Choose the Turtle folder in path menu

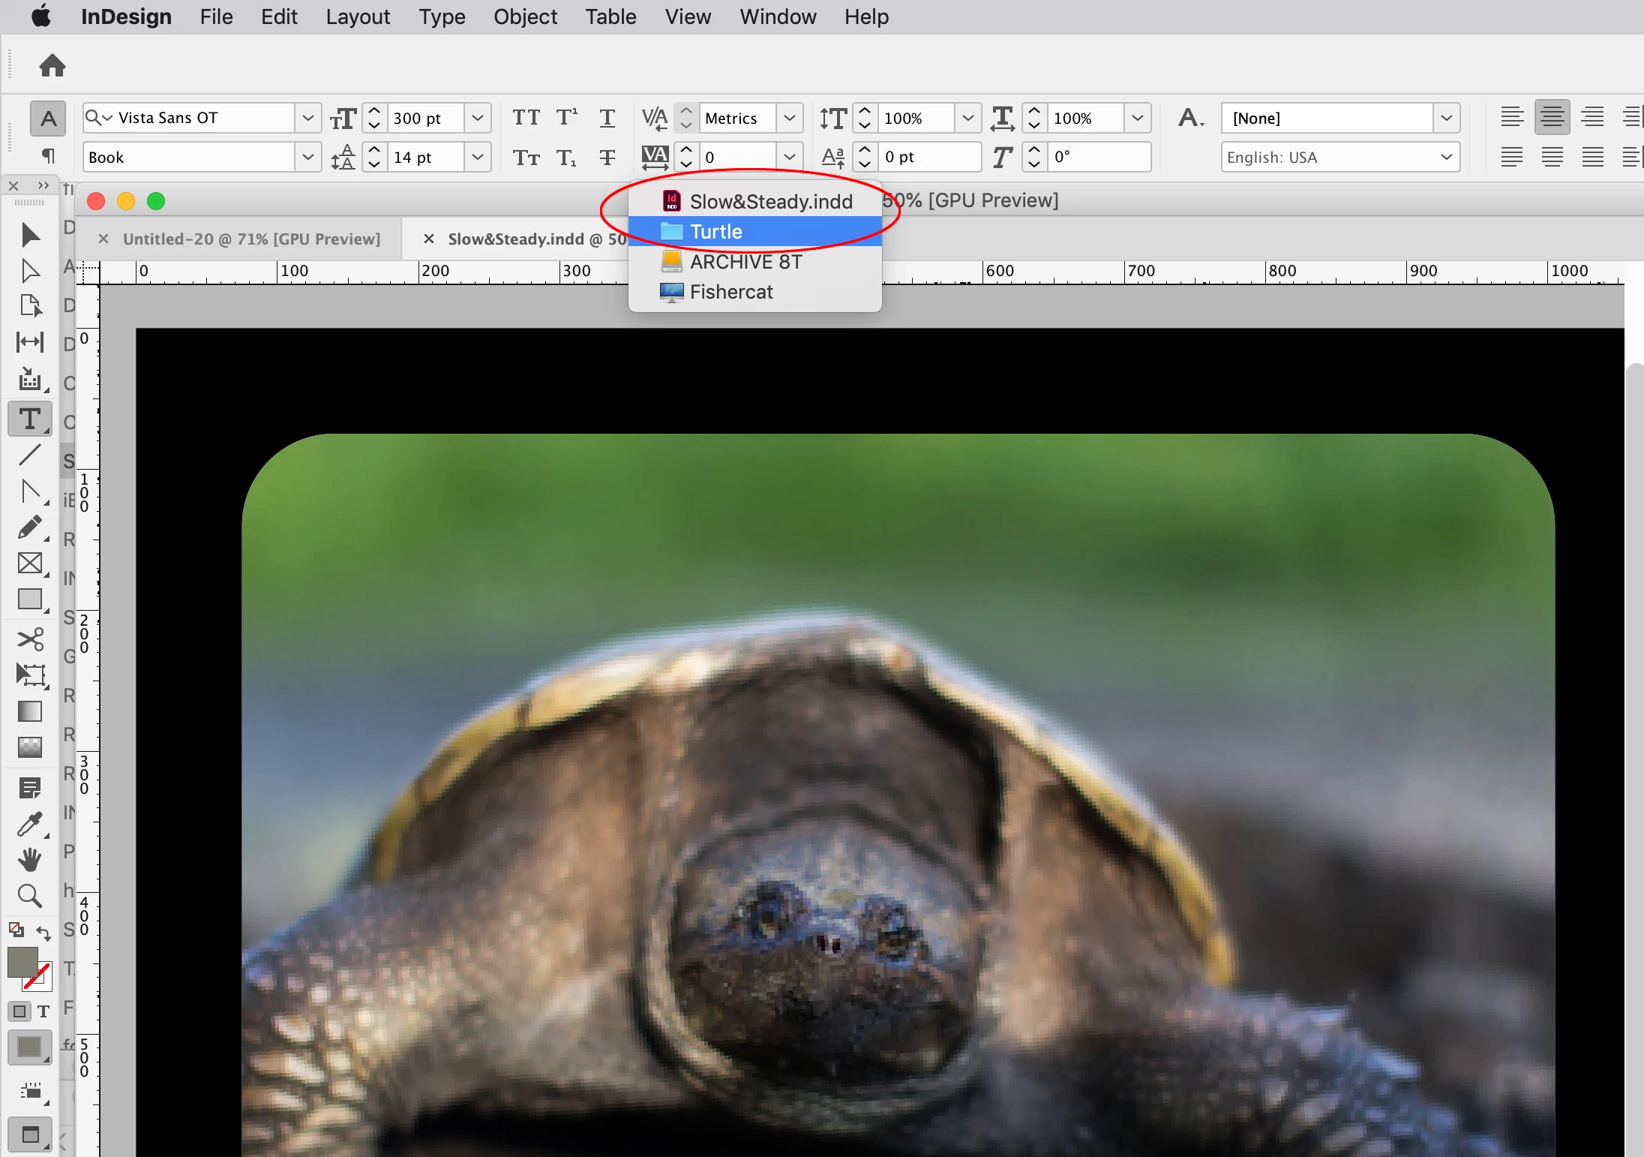tap(716, 232)
